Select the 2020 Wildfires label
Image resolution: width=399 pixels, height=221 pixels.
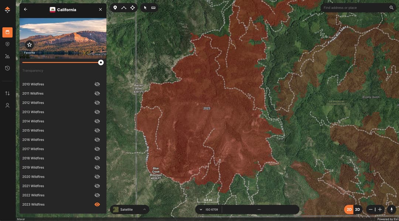pyautogui.click(x=33, y=176)
